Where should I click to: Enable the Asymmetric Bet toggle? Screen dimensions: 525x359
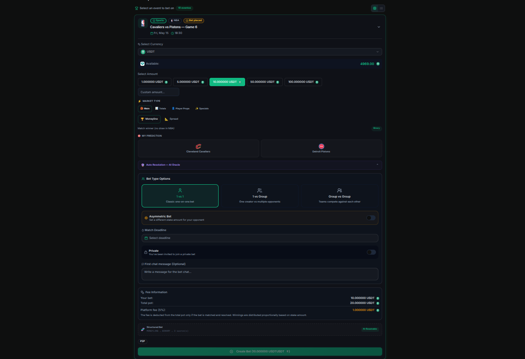371,218
